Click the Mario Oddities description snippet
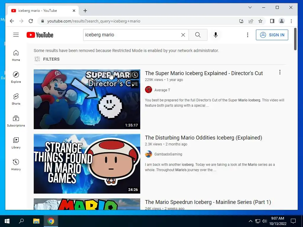Image resolution: width=303 pixels, height=227 pixels. pyautogui.click(x=210, y=167)
